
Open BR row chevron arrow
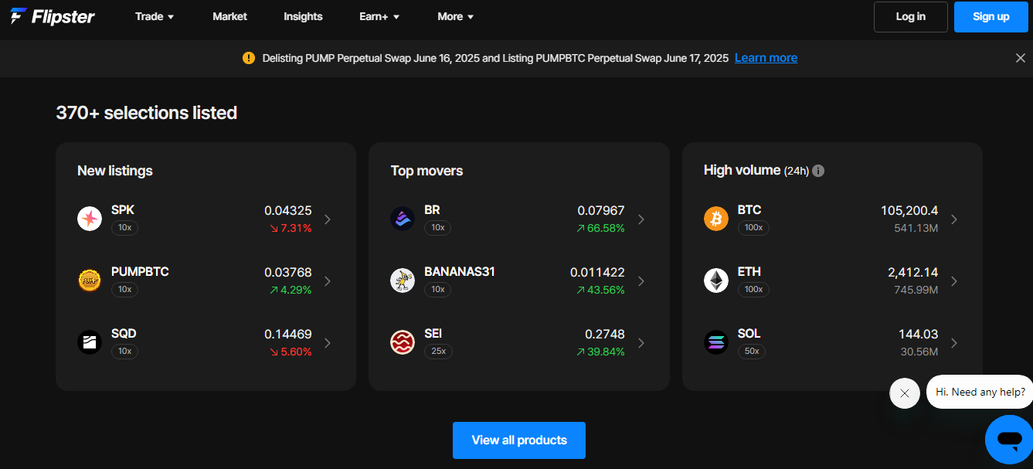(x=641, y=219)
